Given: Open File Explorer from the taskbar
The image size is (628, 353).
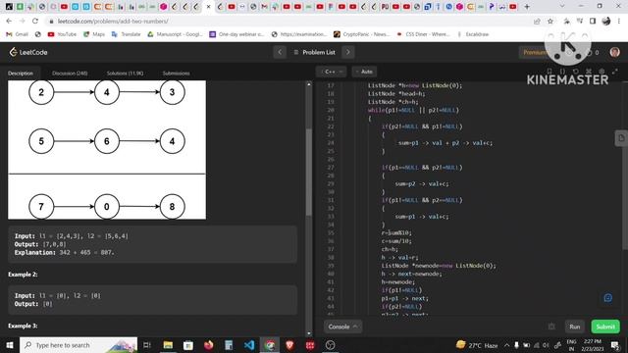Looking at the screenshot, I should pyautogui.click(x=168, y=345).
